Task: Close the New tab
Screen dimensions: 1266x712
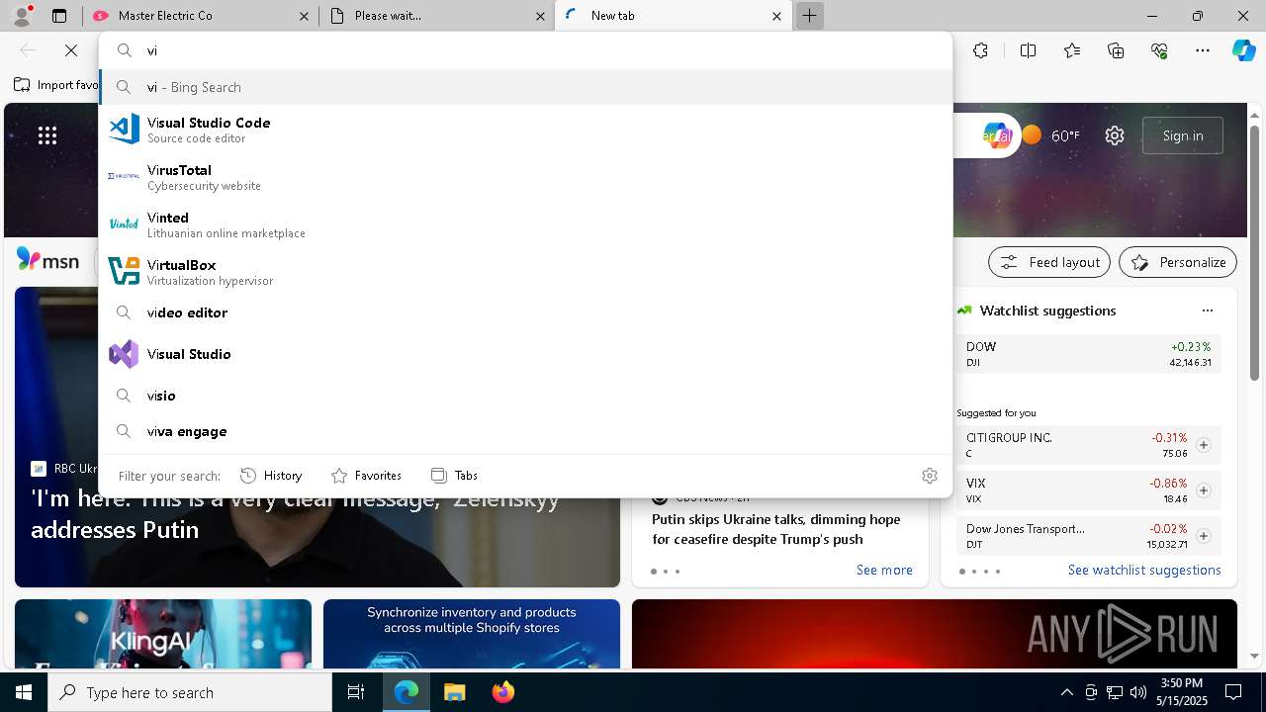Action: (776, 16)
